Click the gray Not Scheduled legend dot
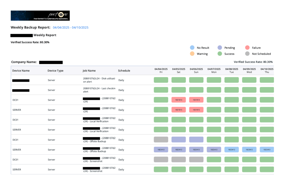Image resolution: width=283 pixels, height=183 pixels. pyautogui.click(x=247, y=54)
